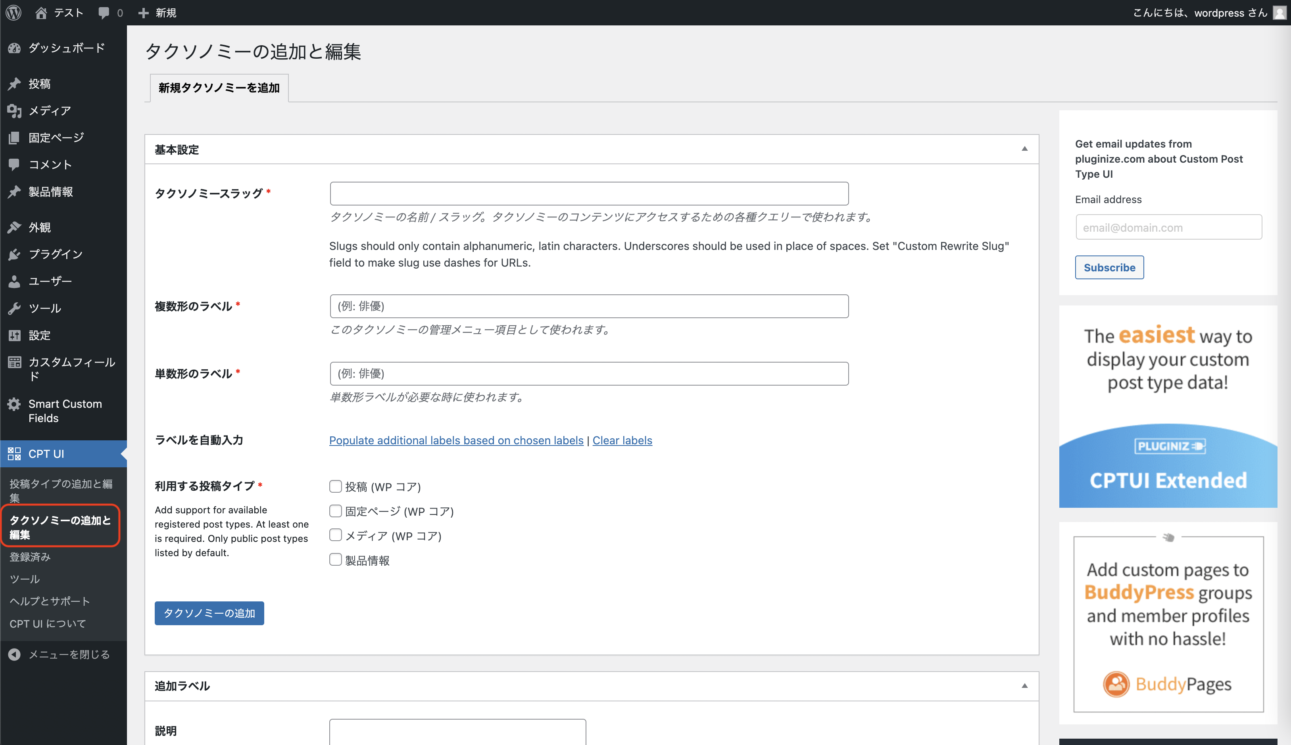Open Smart Custom Fields menu label
This screenshot has width=1291, height=745.
coord(65,411)
